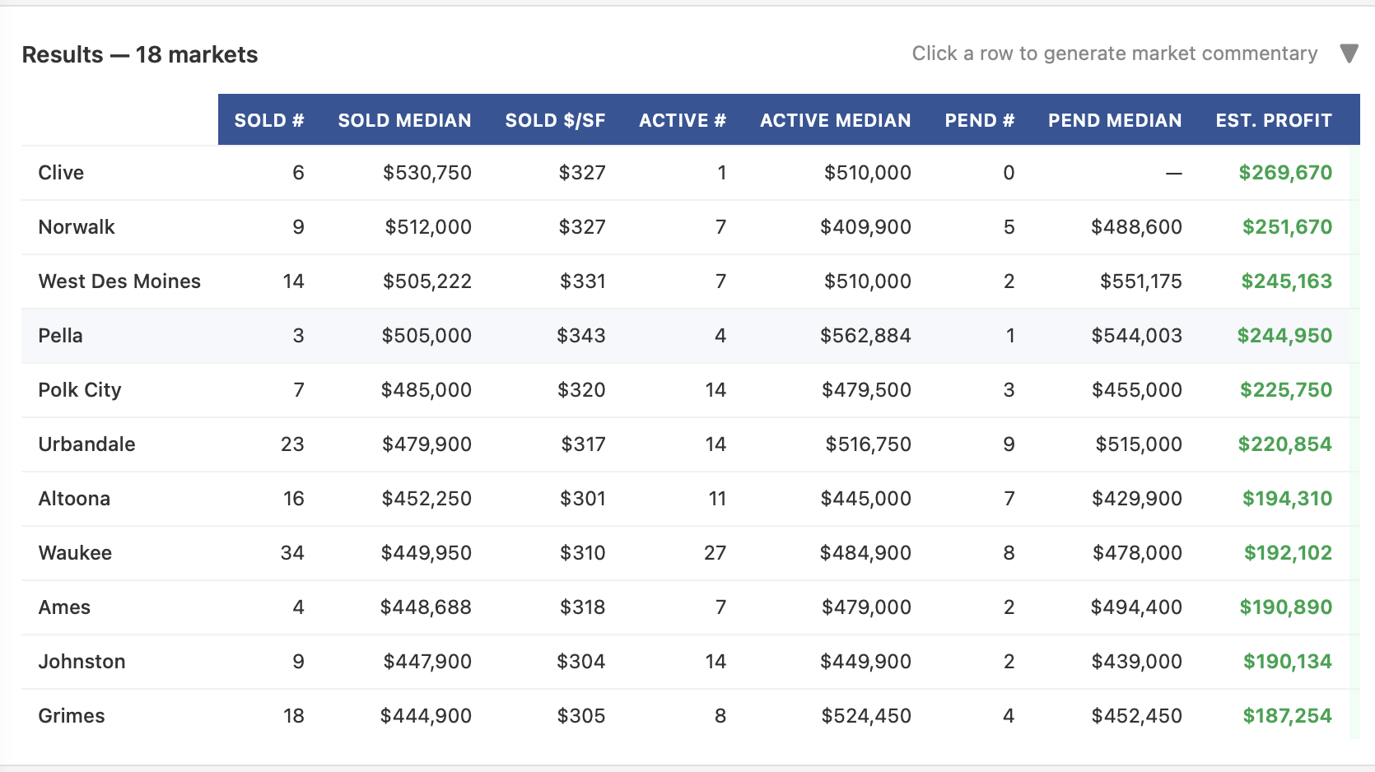Viewport: 1375px width, 772px height.
Task: Sort markets by PEND # column
Action: tap(980, 119)
